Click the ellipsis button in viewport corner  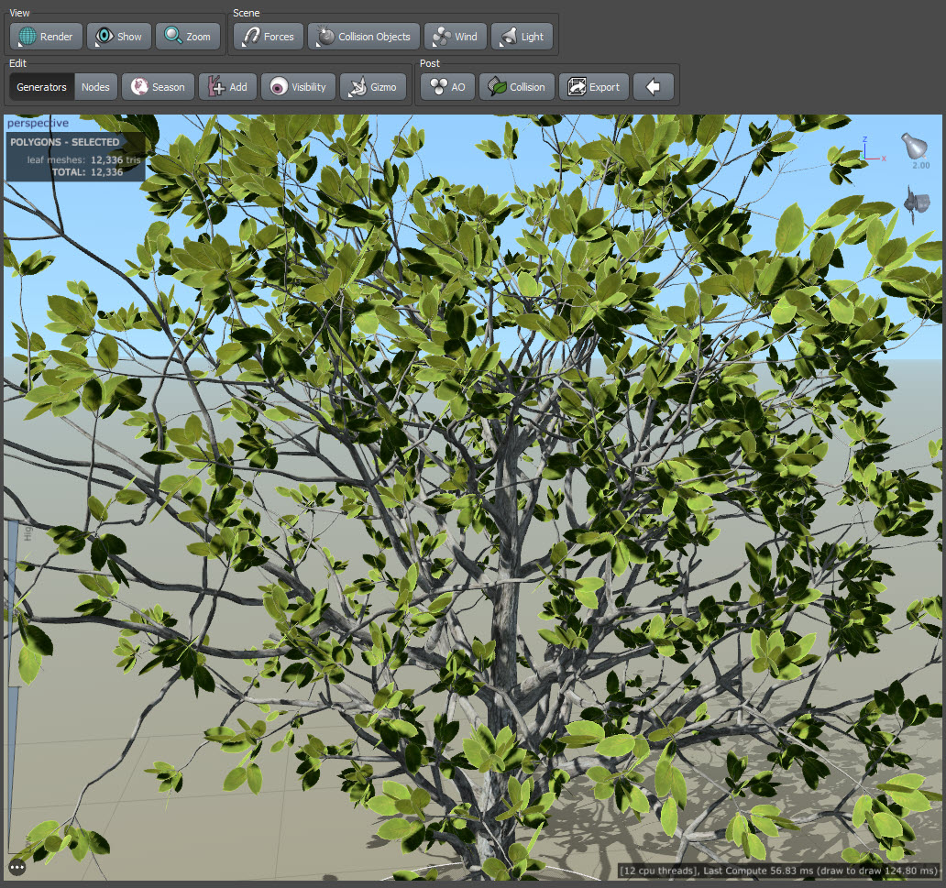[x=16, y=868]
